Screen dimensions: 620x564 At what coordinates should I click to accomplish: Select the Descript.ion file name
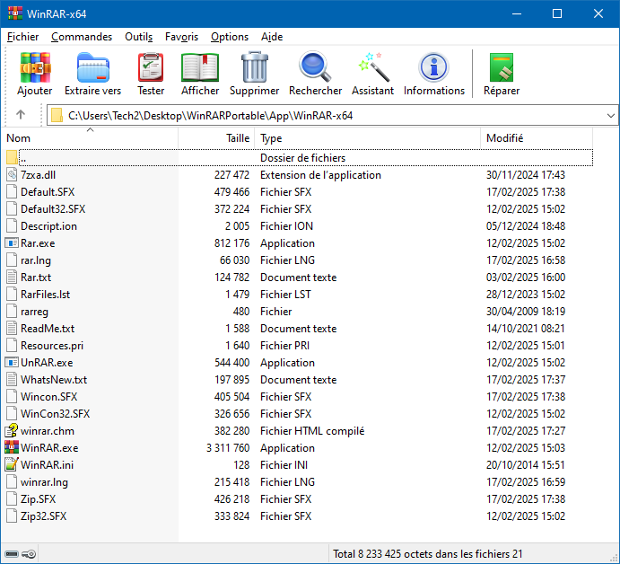[x=48, y=226]
